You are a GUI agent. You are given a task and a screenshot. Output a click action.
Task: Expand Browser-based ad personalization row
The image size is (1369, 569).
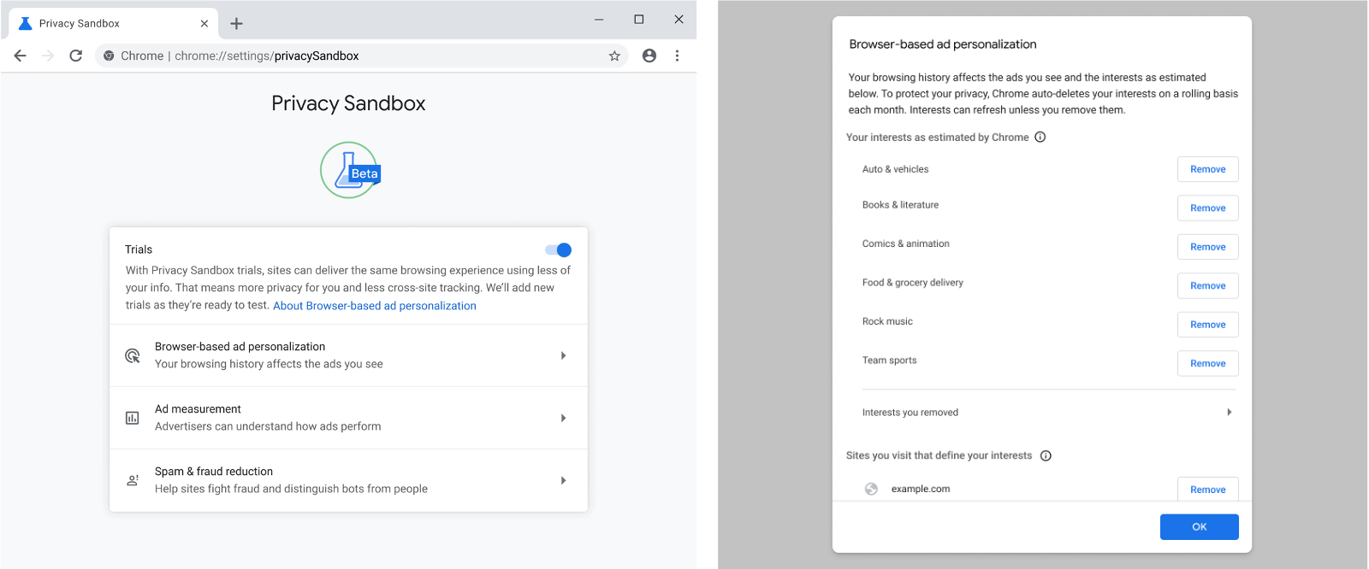[x=348, y=355]
